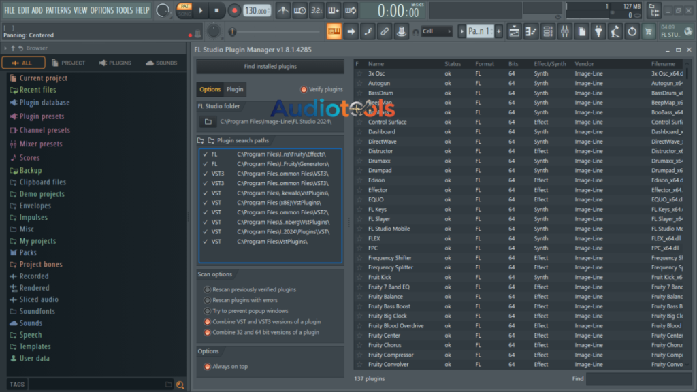The height and width of the screenshot is (392, 697).
Task: Open the Mixer from the toolbar
Action: pyautogui.click(x=565, y=31)
